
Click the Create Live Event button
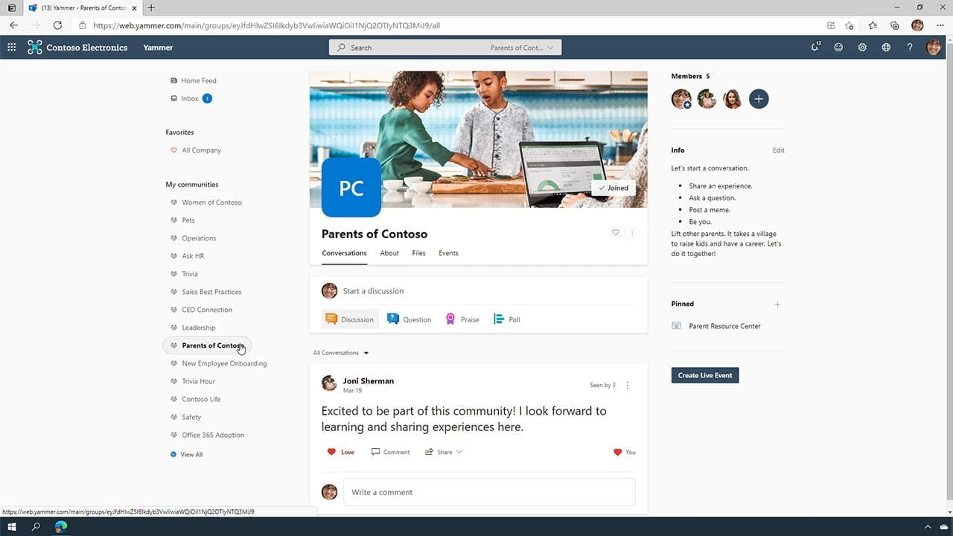pyautogui.click(x=704, y=375)
